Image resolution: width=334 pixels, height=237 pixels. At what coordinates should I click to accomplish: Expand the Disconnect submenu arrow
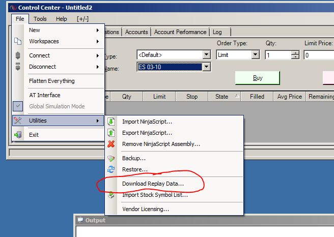[98, 67]
